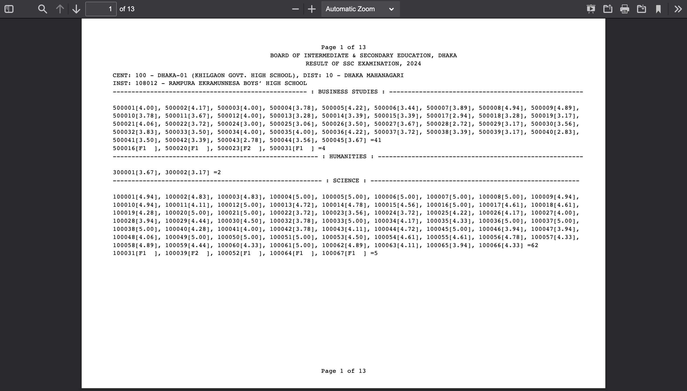Click the bookmark icon
Image resolution: width=687 pixels, height=391 pixels.
coord(659,9)
